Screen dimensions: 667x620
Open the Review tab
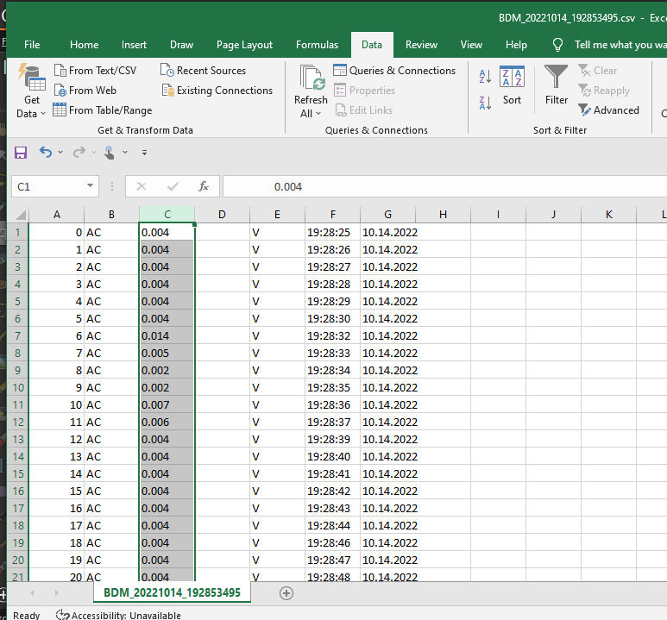(421, 45)
